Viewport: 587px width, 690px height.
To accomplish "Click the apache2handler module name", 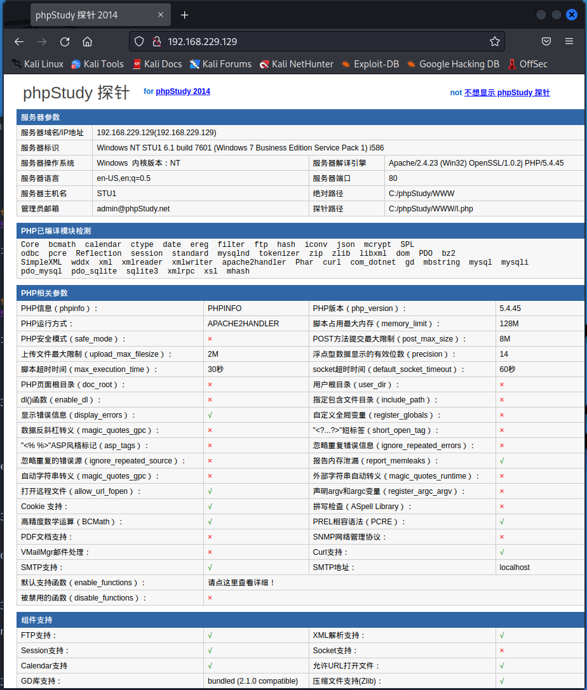I will pos(254,262).
